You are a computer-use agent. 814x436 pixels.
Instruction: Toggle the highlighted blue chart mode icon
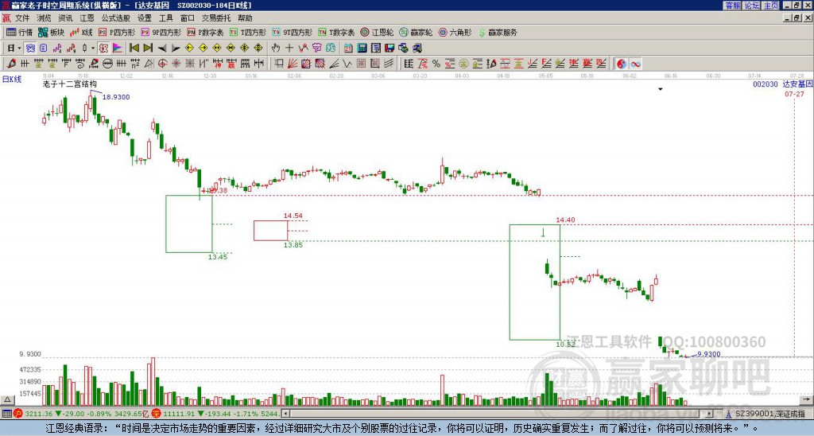pos(30,49)
